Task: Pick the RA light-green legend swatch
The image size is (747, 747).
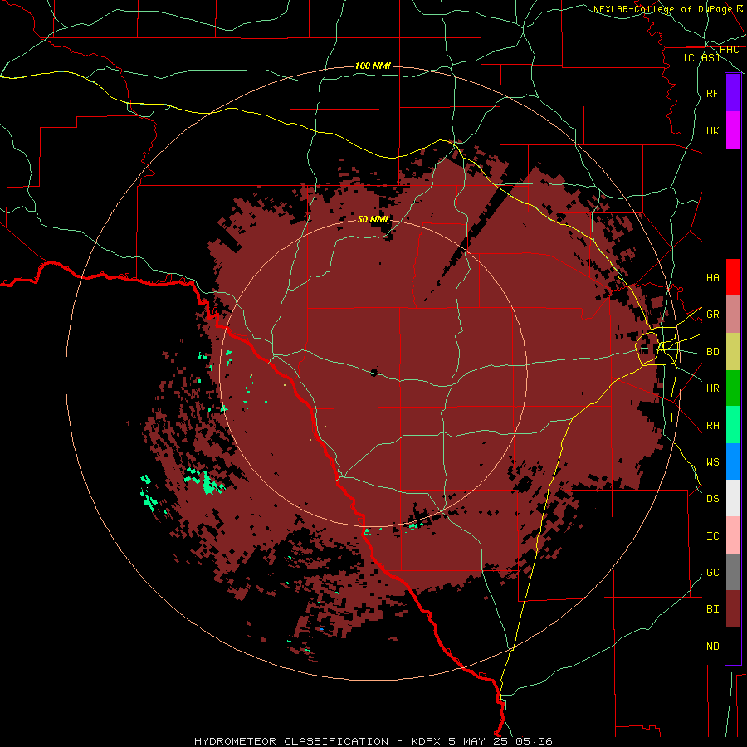Action: [733, 425]
